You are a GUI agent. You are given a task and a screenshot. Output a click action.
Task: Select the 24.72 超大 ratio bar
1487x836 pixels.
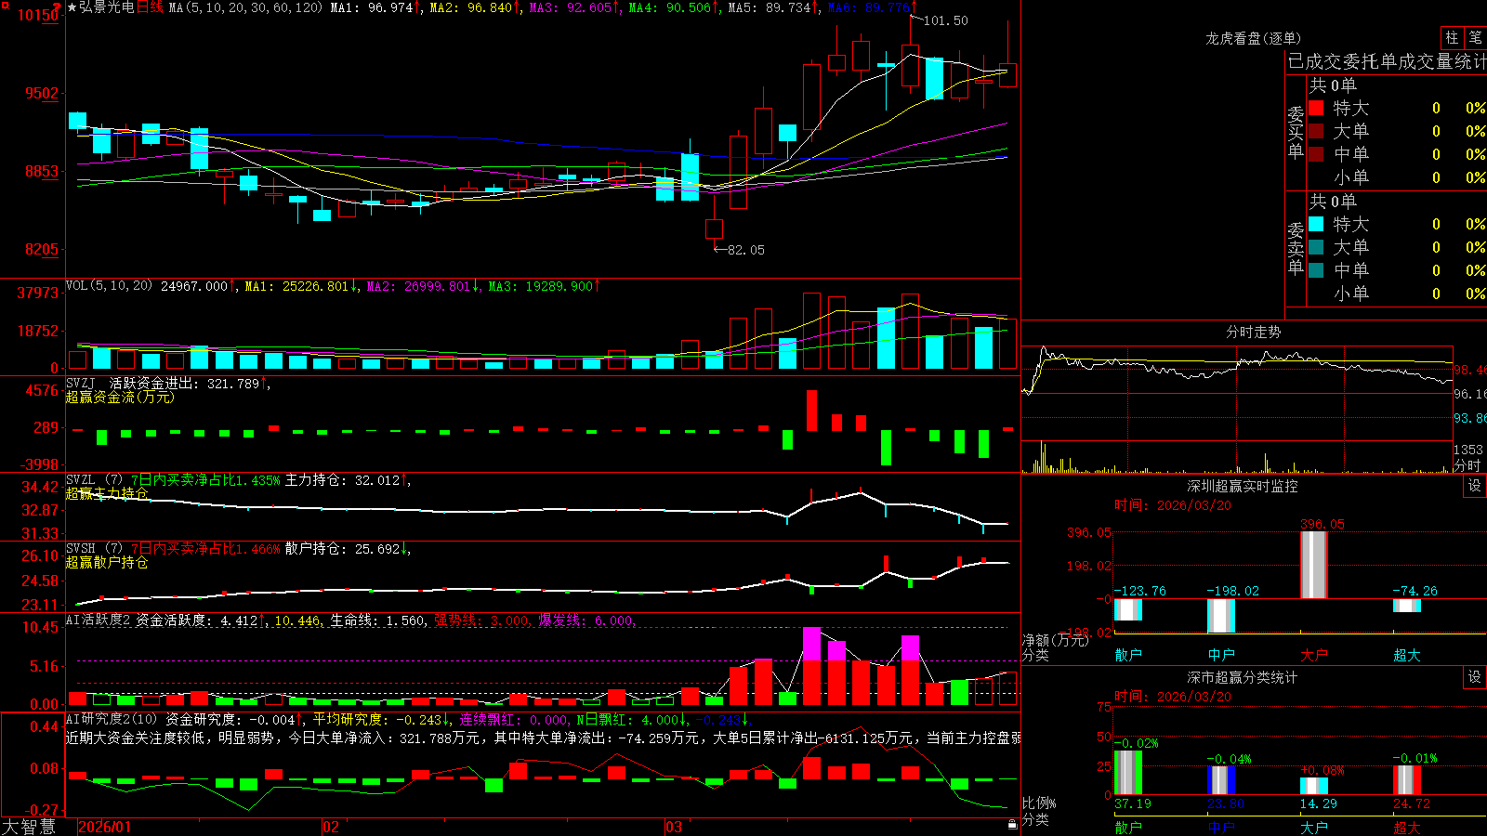click(x=1406, y=780)
